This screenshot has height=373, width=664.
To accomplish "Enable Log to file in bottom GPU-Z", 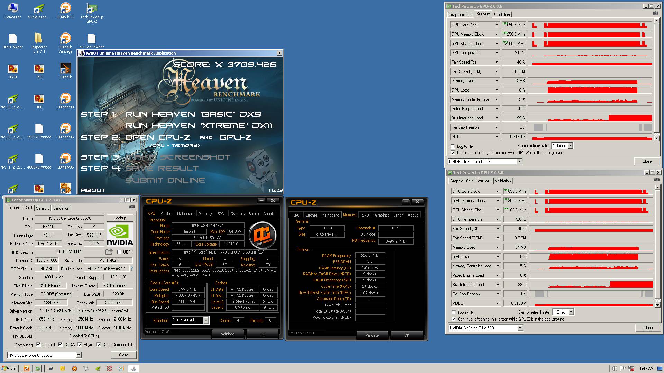I will click(x=454, y=313).
